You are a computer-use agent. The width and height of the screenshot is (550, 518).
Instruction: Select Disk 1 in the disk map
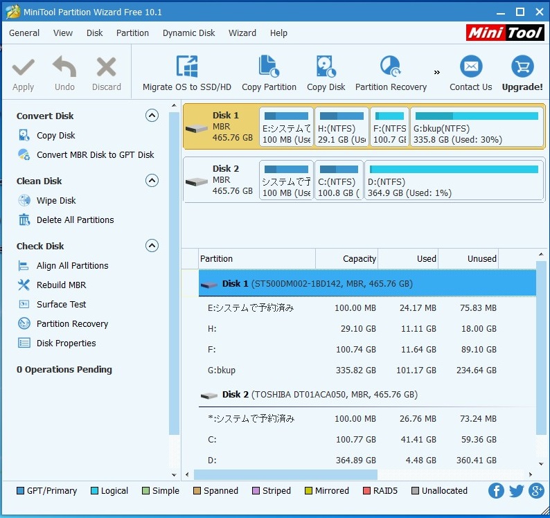point(221,126)
